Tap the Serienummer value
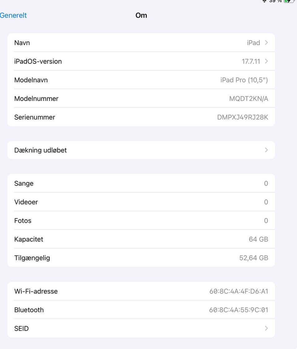 point(243,117)
